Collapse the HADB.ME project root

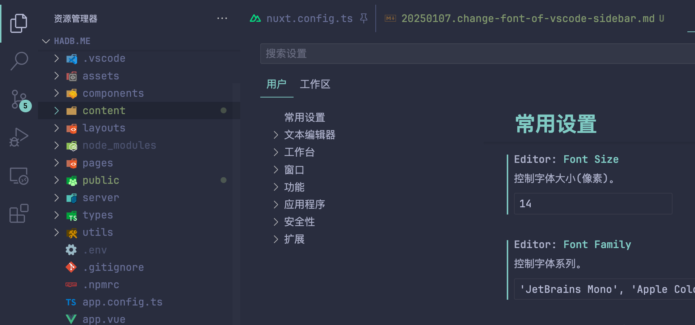[46, 41]
